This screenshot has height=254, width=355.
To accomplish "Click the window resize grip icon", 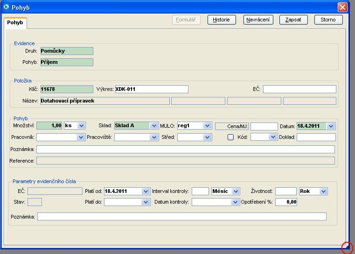I will 347,247.
